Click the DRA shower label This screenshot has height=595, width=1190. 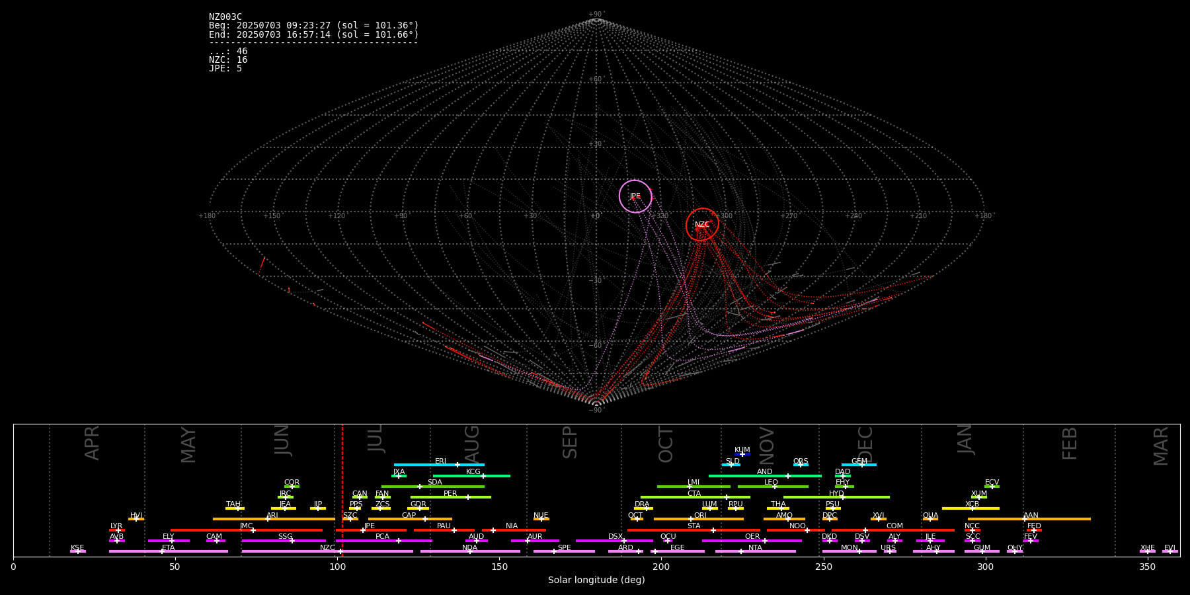pos(643,504)
